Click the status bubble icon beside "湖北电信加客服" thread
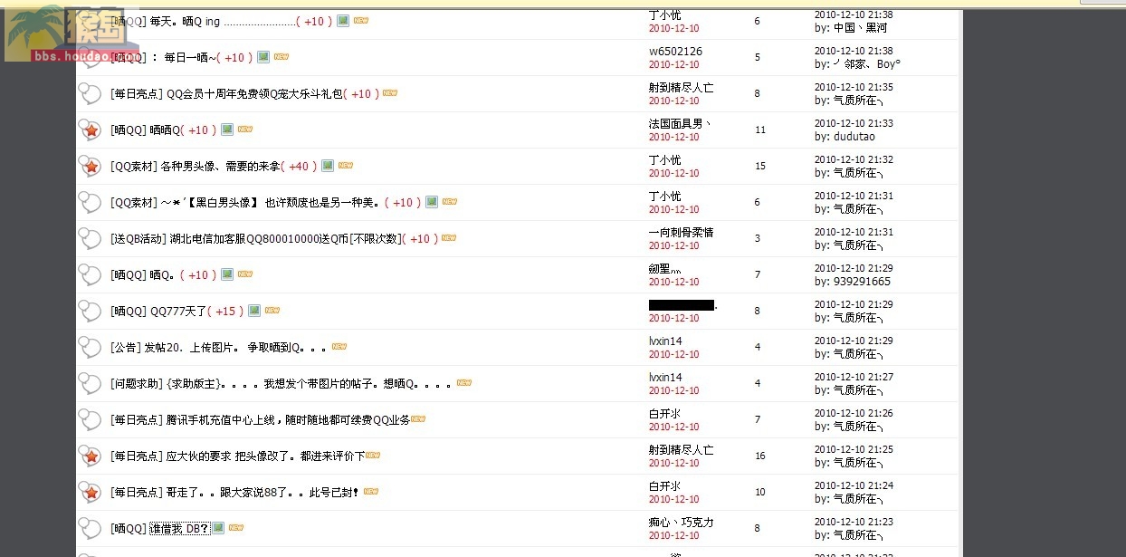The height and width of the screenshot is (557, 1126). click(90, 238)
